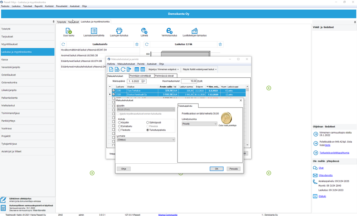Open the Visma Community link in status bar

pyautogui.click(x=168, y=215)
